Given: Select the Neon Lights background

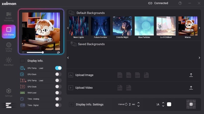Looking at the screenshot, I should [x=79, y=26].
